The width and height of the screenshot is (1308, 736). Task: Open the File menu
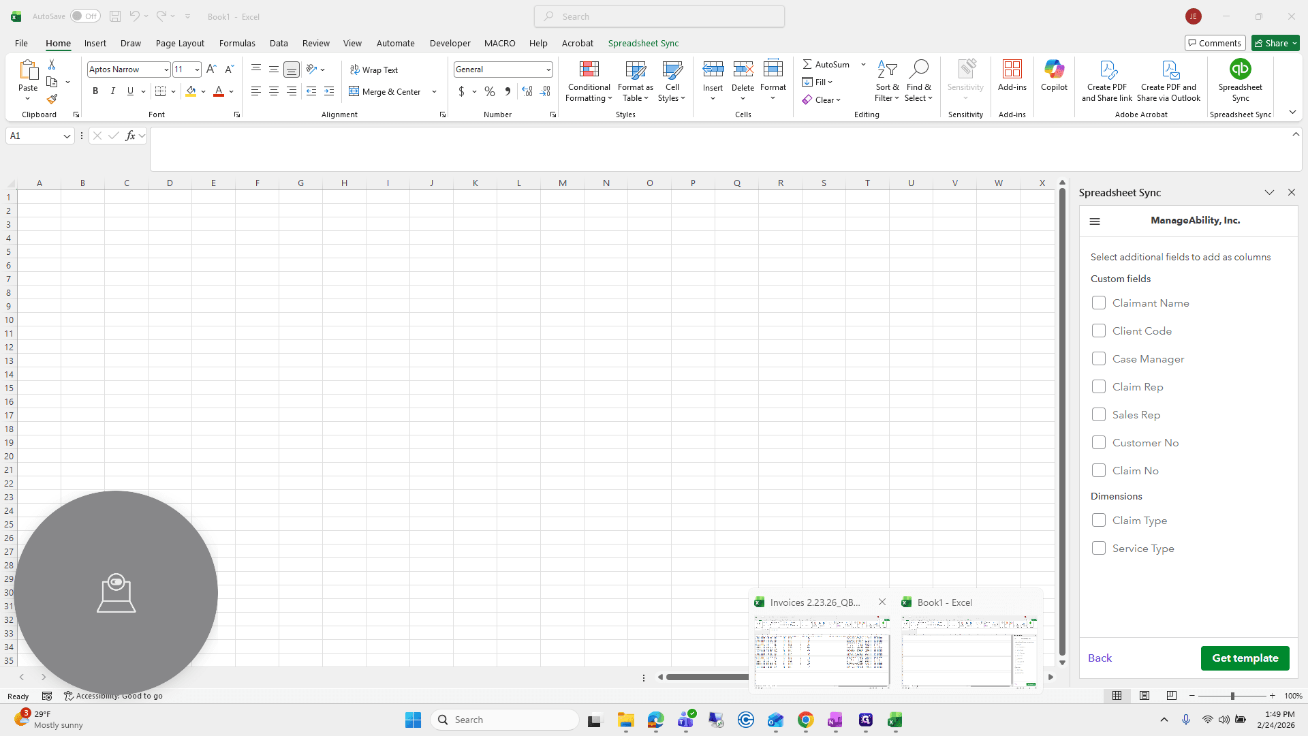coord(21,43)
